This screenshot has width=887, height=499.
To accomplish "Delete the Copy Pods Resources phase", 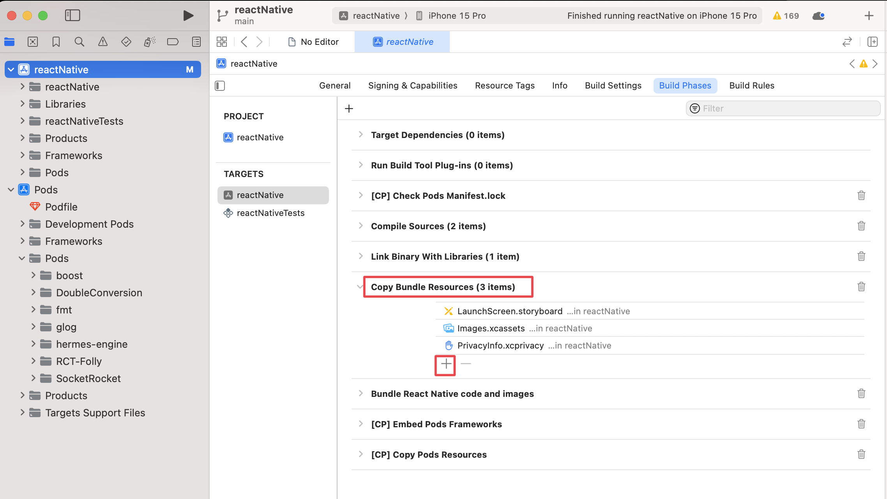I will 861,454.
